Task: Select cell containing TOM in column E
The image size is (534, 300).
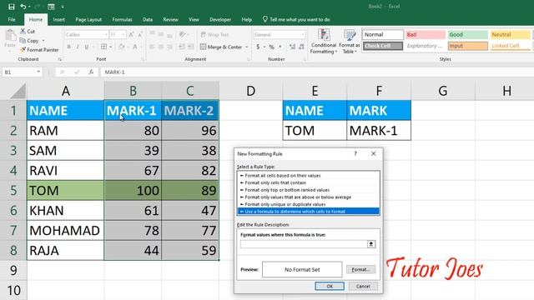Action: tap(315, 130)
